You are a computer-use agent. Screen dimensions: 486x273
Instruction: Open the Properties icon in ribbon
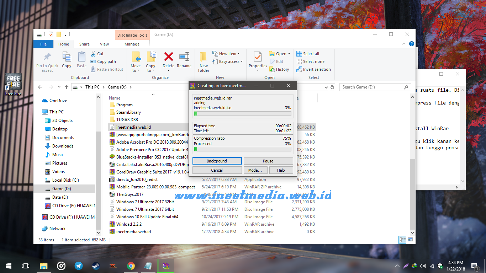258,57
